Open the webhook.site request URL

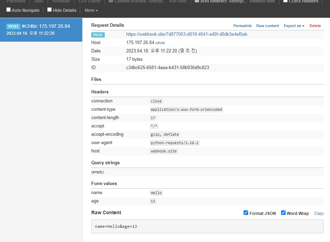186,34
